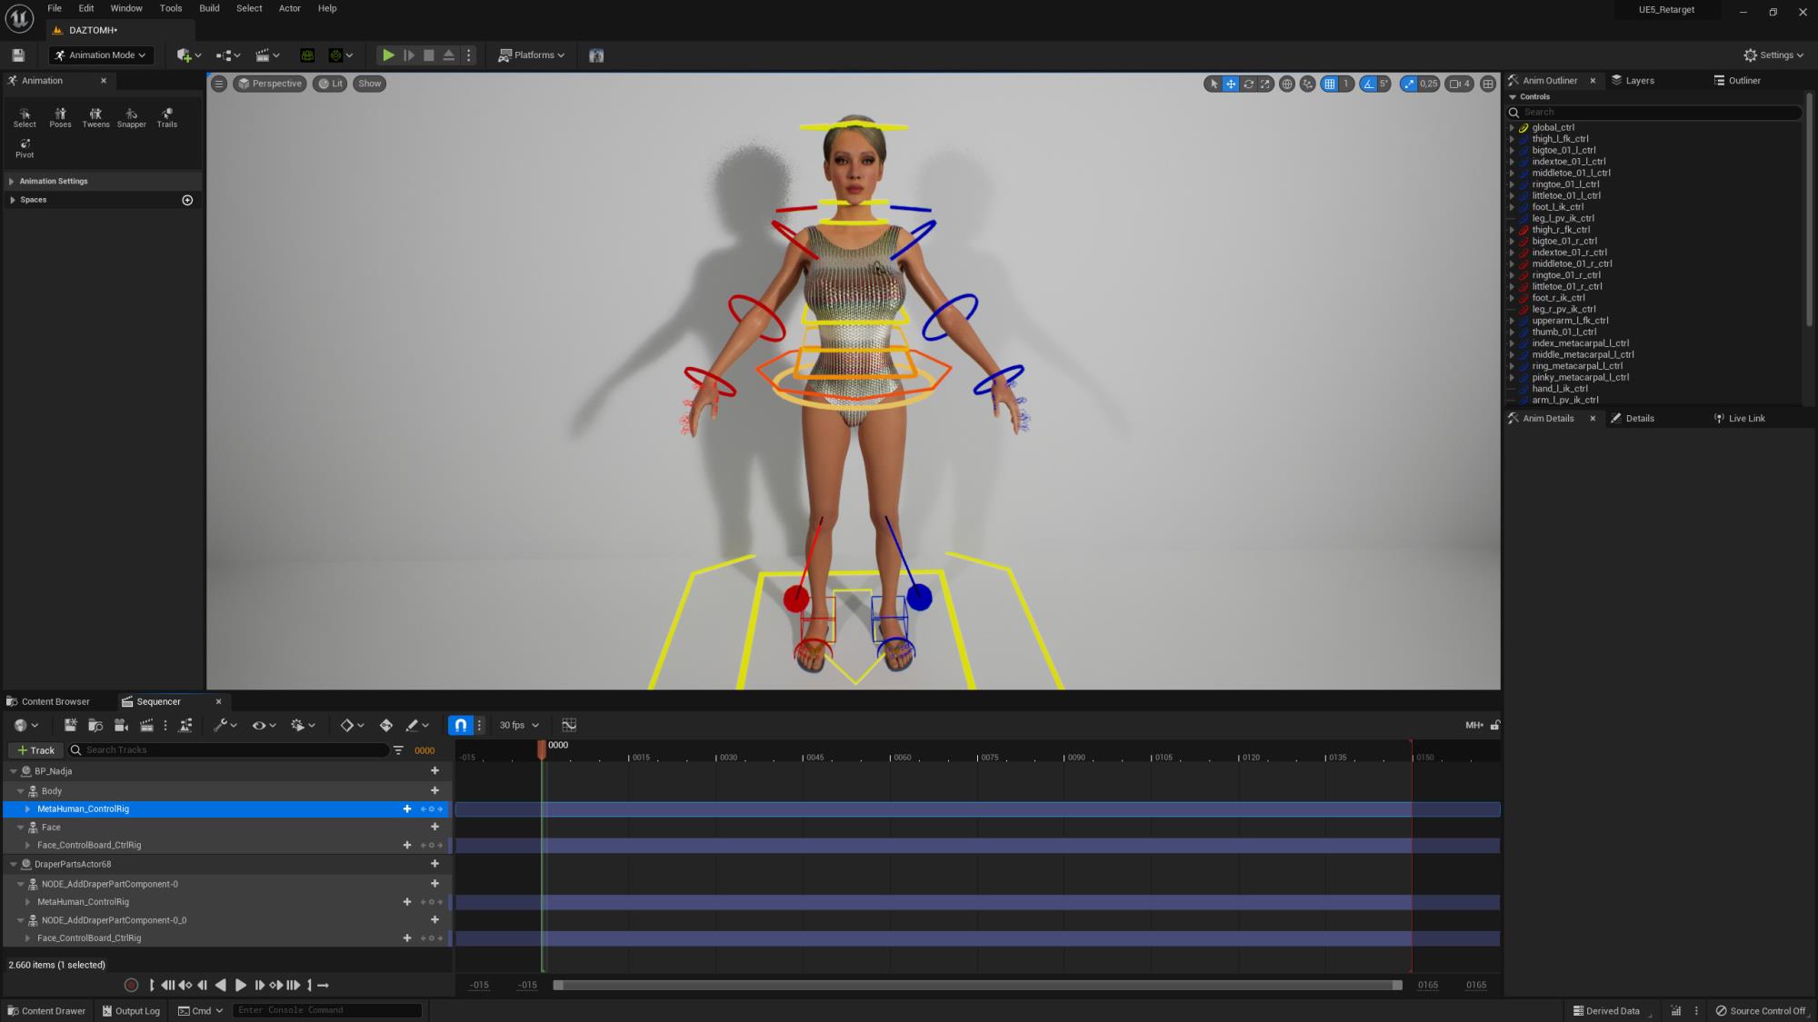Viewport: 1818px width, 1022px height.
Task: Click the surface snapping icon in the viewport
Action: pos(1308,84)
